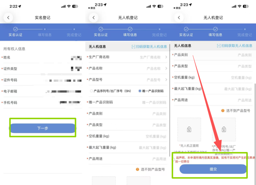Tap 完成登记 step dot in middle screenshot

pyautogui.click(x=159, y=29)
